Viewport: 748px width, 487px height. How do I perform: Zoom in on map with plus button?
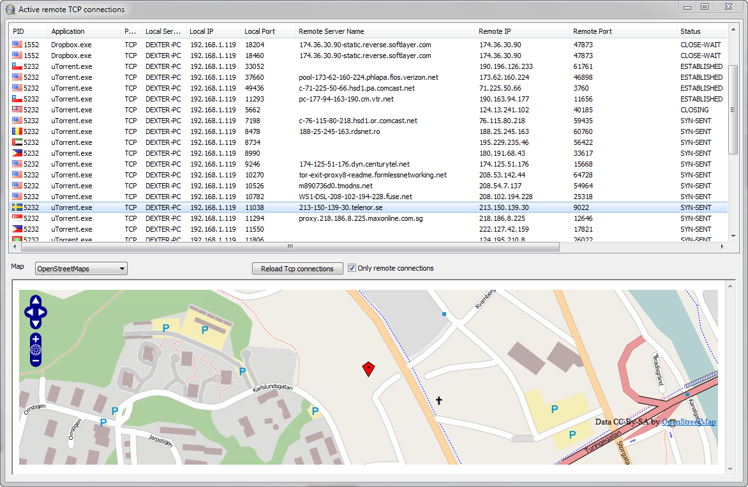point(36,338)
